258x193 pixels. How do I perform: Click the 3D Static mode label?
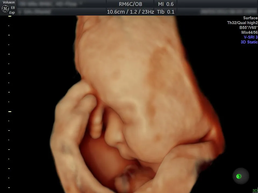[x=249, y=42]
